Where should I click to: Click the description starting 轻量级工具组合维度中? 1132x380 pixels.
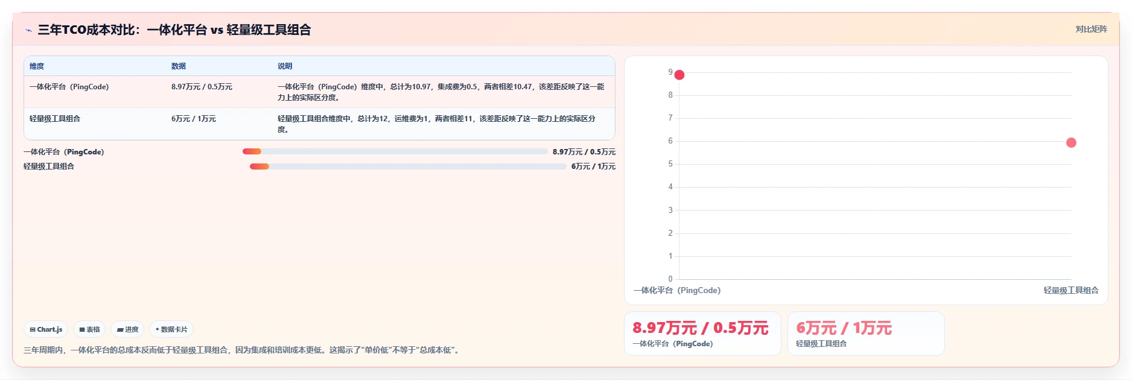click(x=437, y=124)
